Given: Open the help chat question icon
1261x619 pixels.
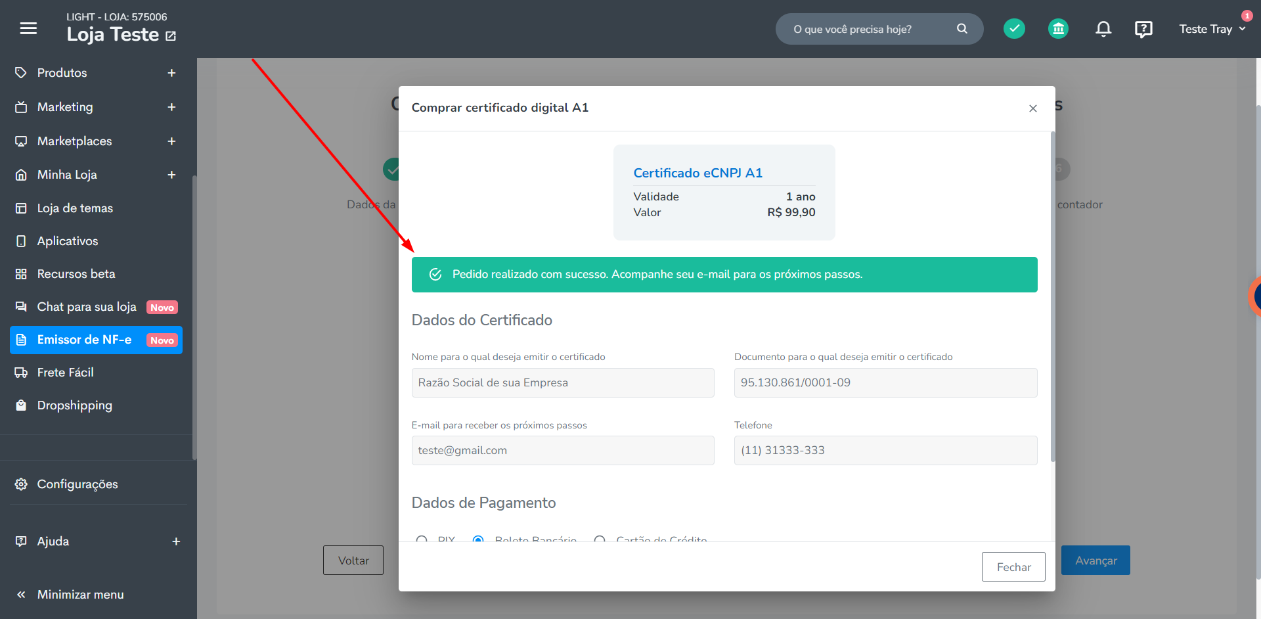Looking at the screenshot, I should tap(1143, 29).
